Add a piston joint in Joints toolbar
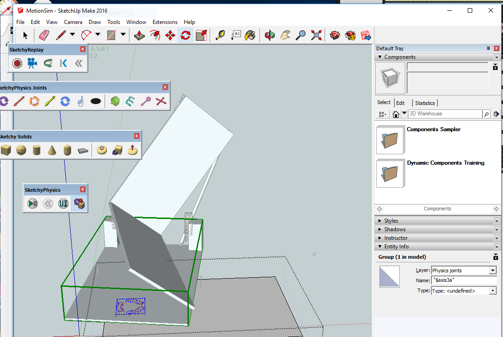Viewport: 503px width, 337px height. [50, 102]
